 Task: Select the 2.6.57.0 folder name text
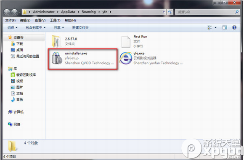click(x=71, y=39)
